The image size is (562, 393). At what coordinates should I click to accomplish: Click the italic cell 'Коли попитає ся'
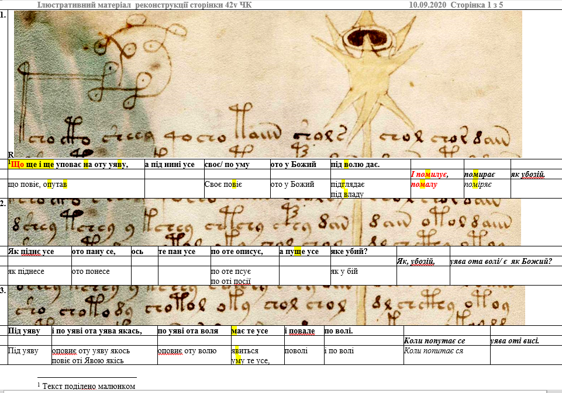coord(447,355)
